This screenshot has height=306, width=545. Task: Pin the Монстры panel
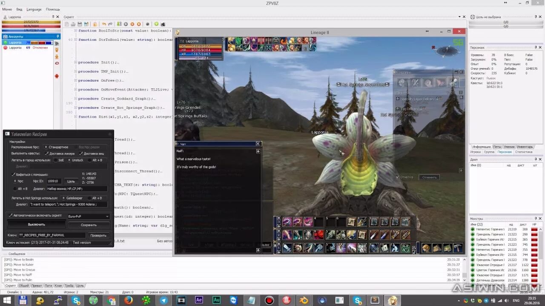(536, 218)
